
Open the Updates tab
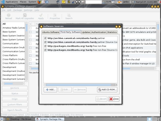(x=86, y=32)
